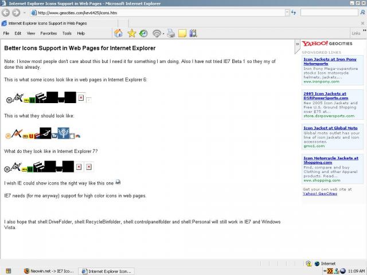Viewport: 367px width, 275px height.
Task: Click the privacy report warning icon in status bar
Action: (309, 264)
